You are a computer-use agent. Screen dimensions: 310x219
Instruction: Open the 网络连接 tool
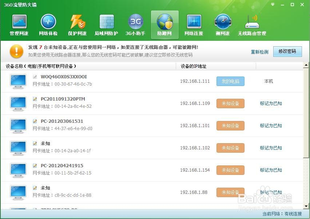194,25
